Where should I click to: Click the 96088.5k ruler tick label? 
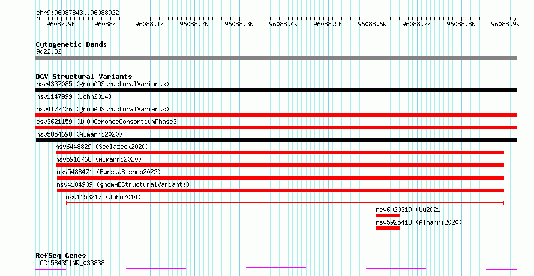(x=328, y=24)
